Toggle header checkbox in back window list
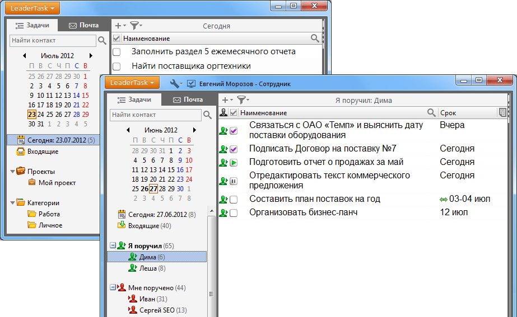 click(x=117, y=39)
